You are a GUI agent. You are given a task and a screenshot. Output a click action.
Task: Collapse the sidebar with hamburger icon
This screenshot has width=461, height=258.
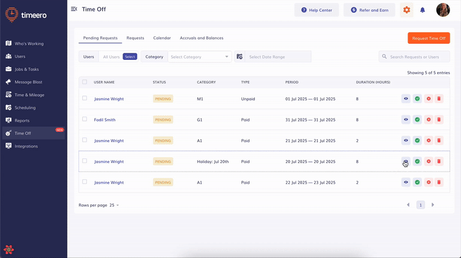coord(74,9)
